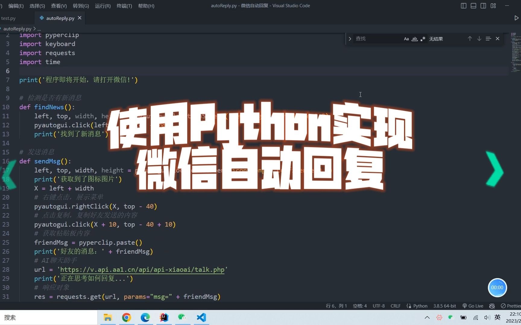
Task: Change encoding via UTF-8 status item
Action: (379, 306)
